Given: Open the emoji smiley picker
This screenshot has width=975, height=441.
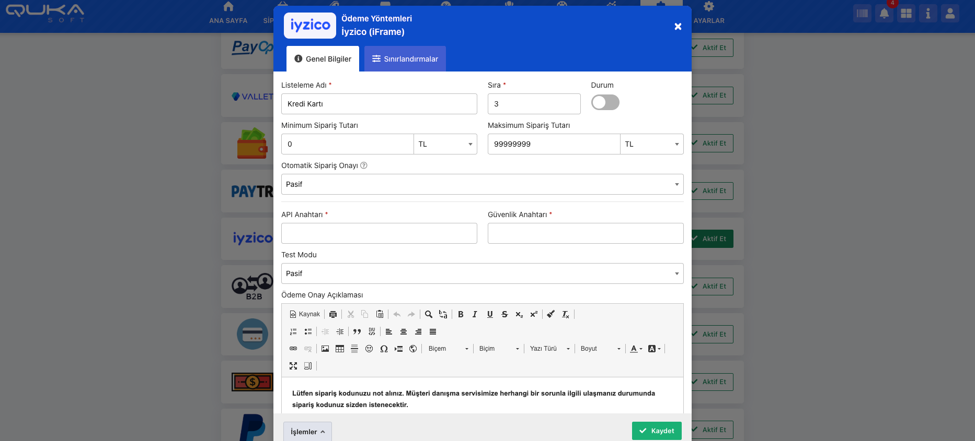Looking at the screenshot, I should (369, 349).
